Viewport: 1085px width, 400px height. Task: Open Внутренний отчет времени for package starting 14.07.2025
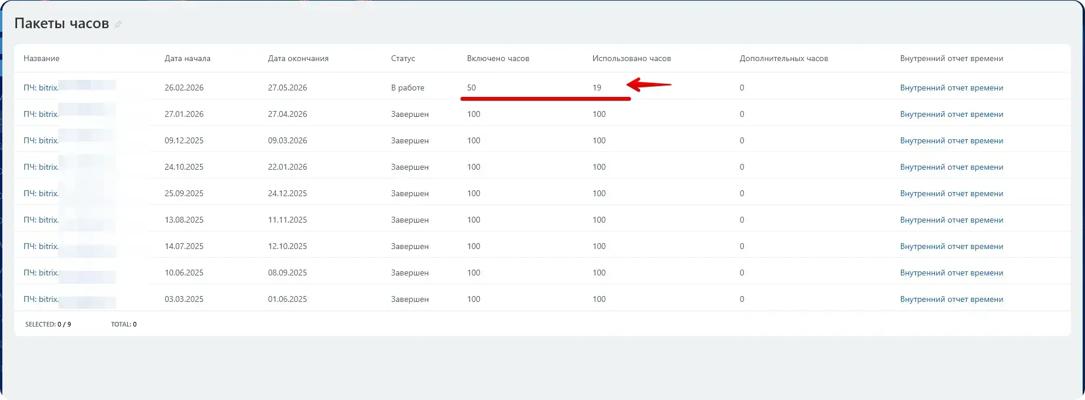coord(951,246)
